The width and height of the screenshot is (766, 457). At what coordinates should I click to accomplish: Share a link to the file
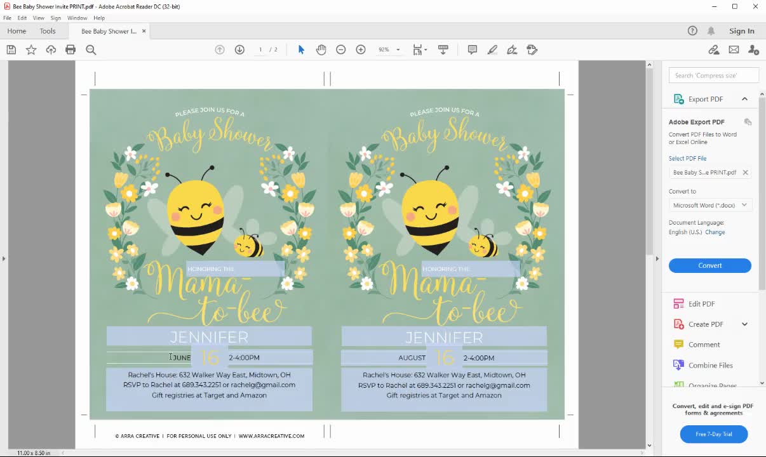tap(714, 50)
